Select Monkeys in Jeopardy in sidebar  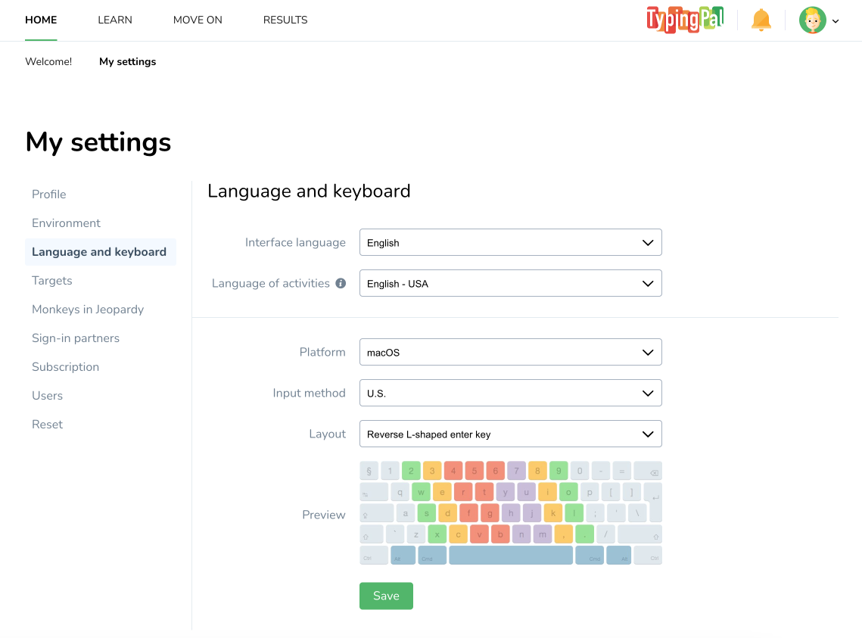tap(88, 310)
